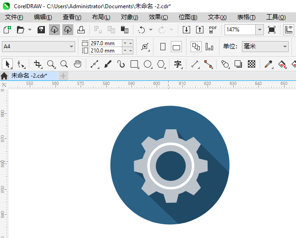Open the 编辑(E) menu

(x=43, y=17)
